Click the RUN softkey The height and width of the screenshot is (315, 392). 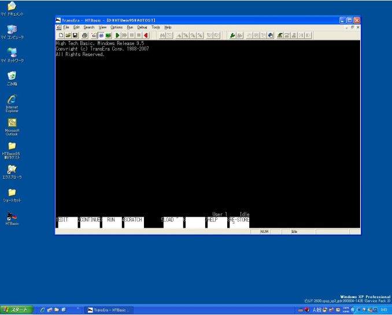tap(111, 223)
